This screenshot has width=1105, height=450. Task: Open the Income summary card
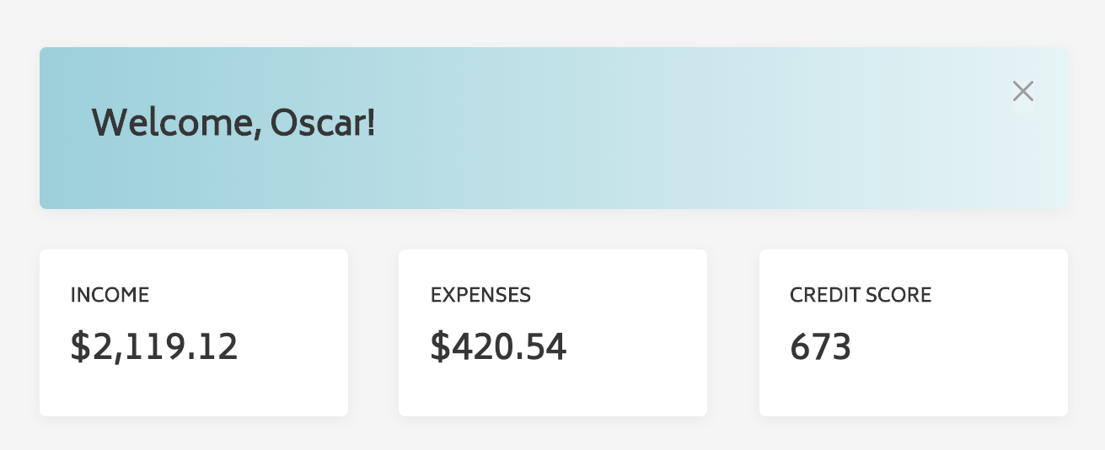pos(194,379)
